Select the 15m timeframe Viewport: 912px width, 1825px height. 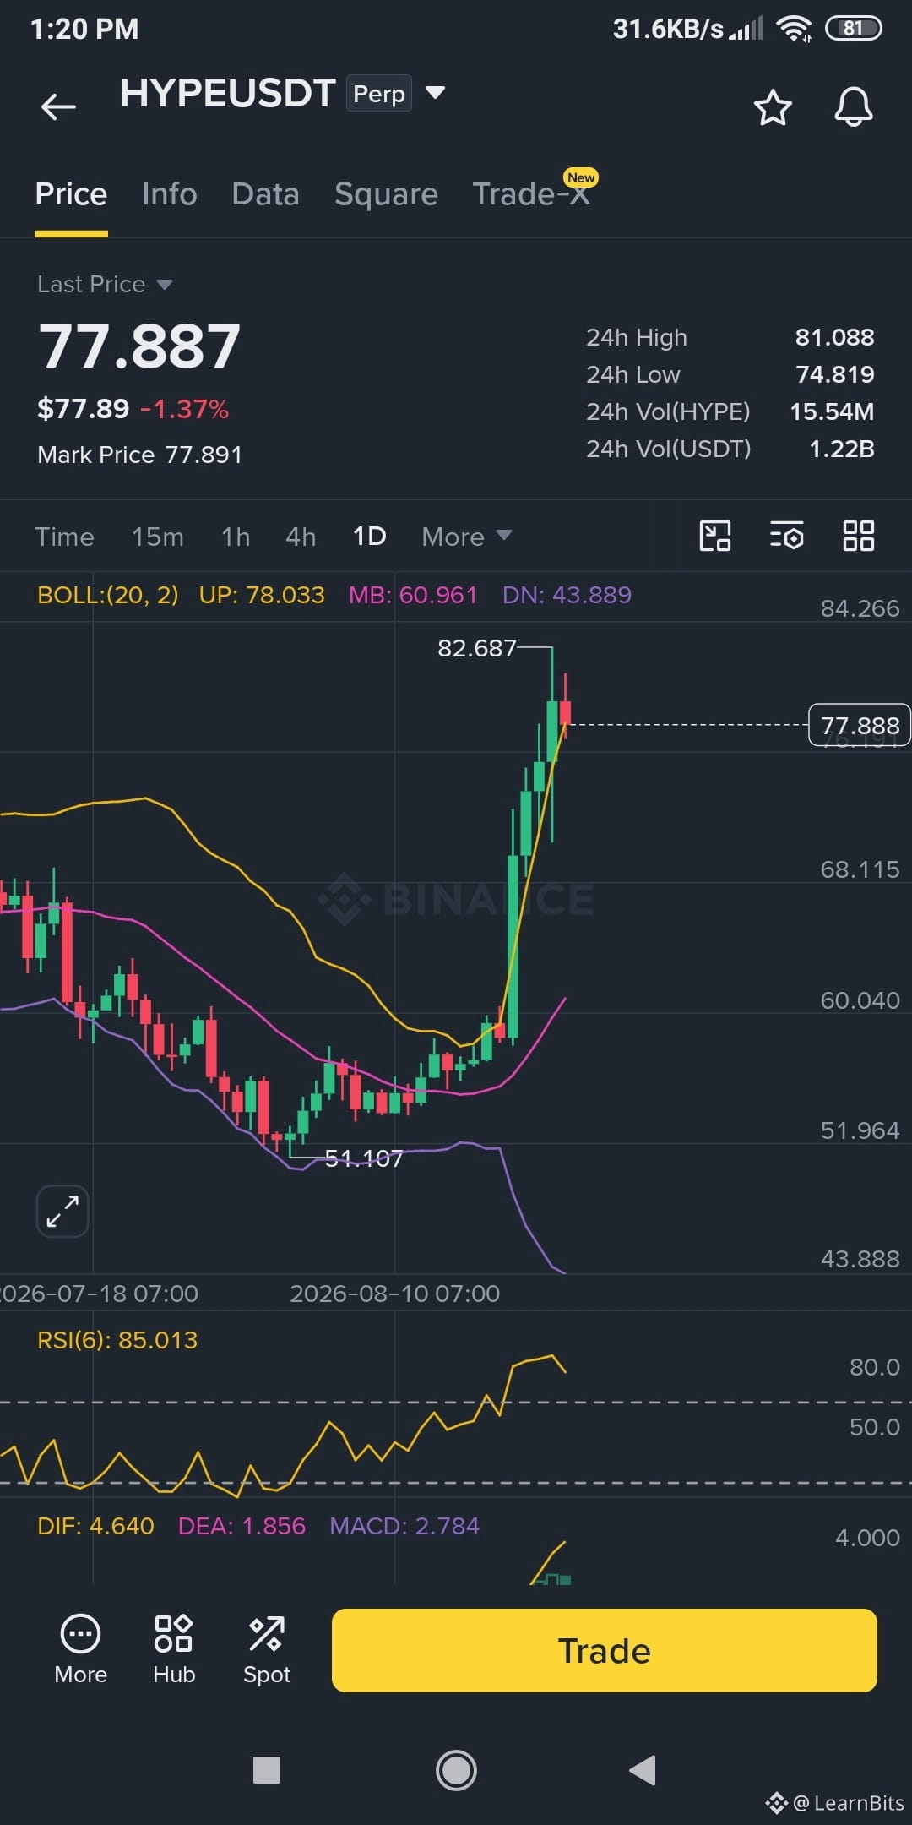(x=158, y=537)
